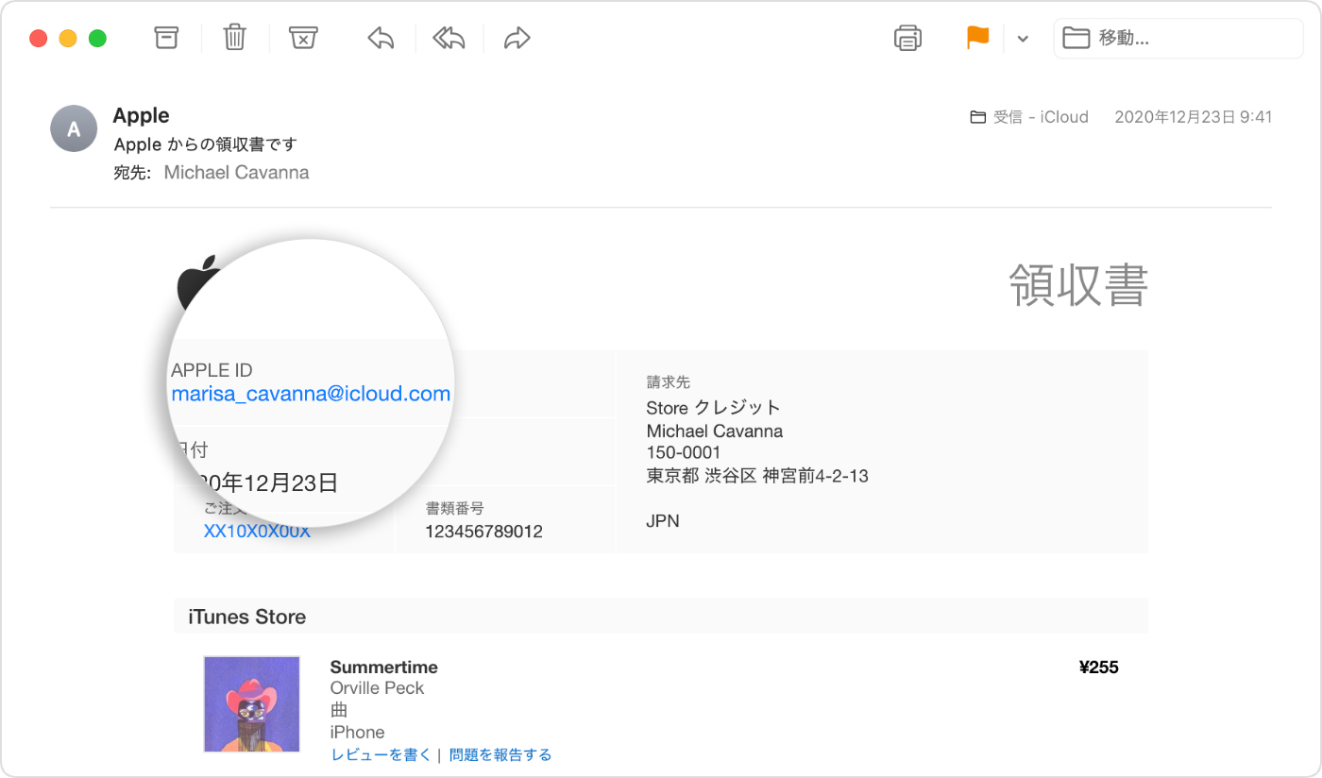Click recipient Michael Cavanna in the 宛先 line
Image resolution: width=1322 pixels, height=778 pixels.
(236, 173)
